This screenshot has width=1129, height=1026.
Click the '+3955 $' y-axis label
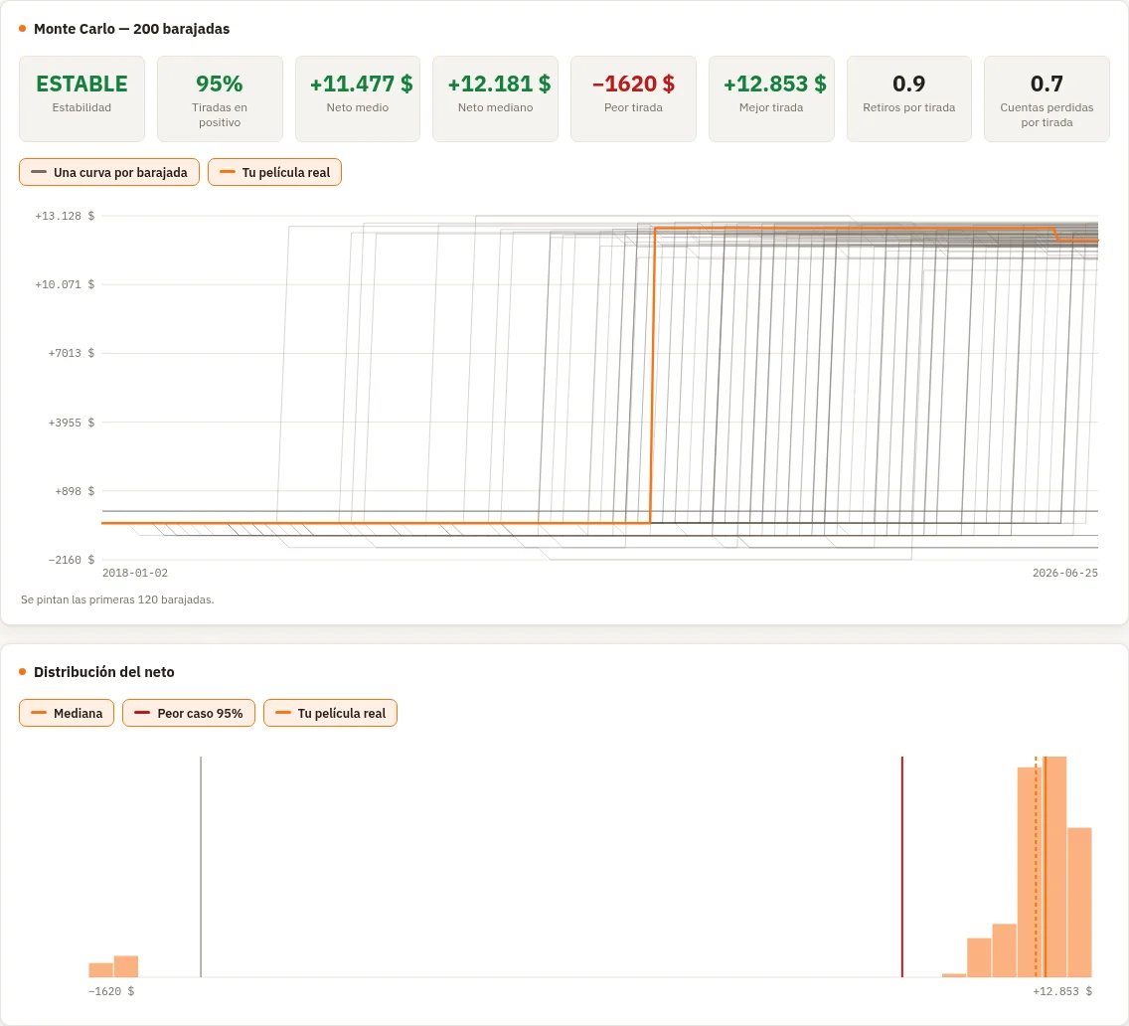pyautogui.click(x=72, y=423)
